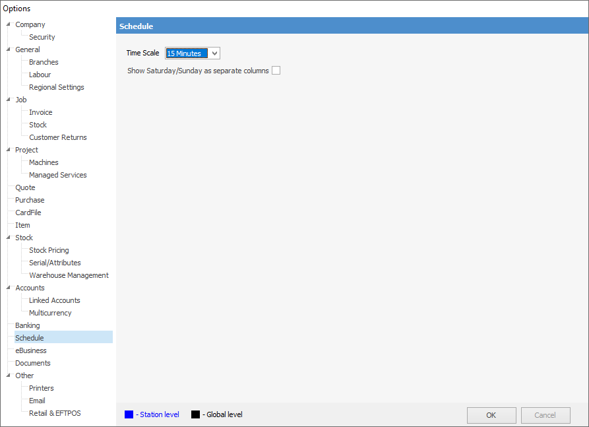Select Regional Settings under General
The height and width of the screenshot is (427, 589).
click(56, 86)
